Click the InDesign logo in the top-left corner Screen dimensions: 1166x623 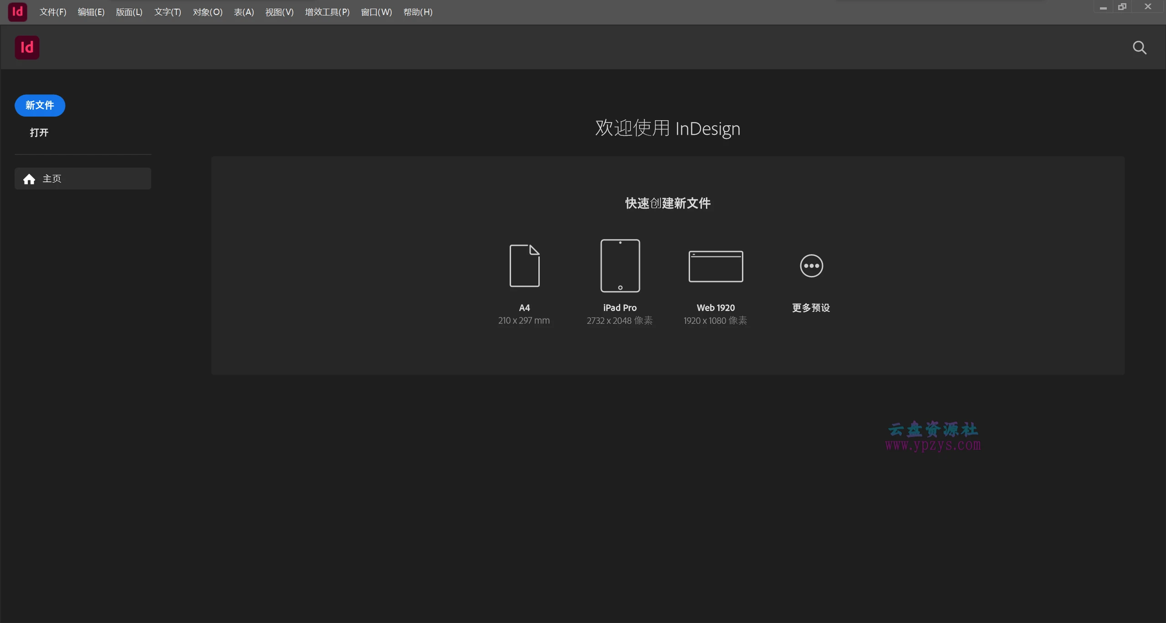27,47
